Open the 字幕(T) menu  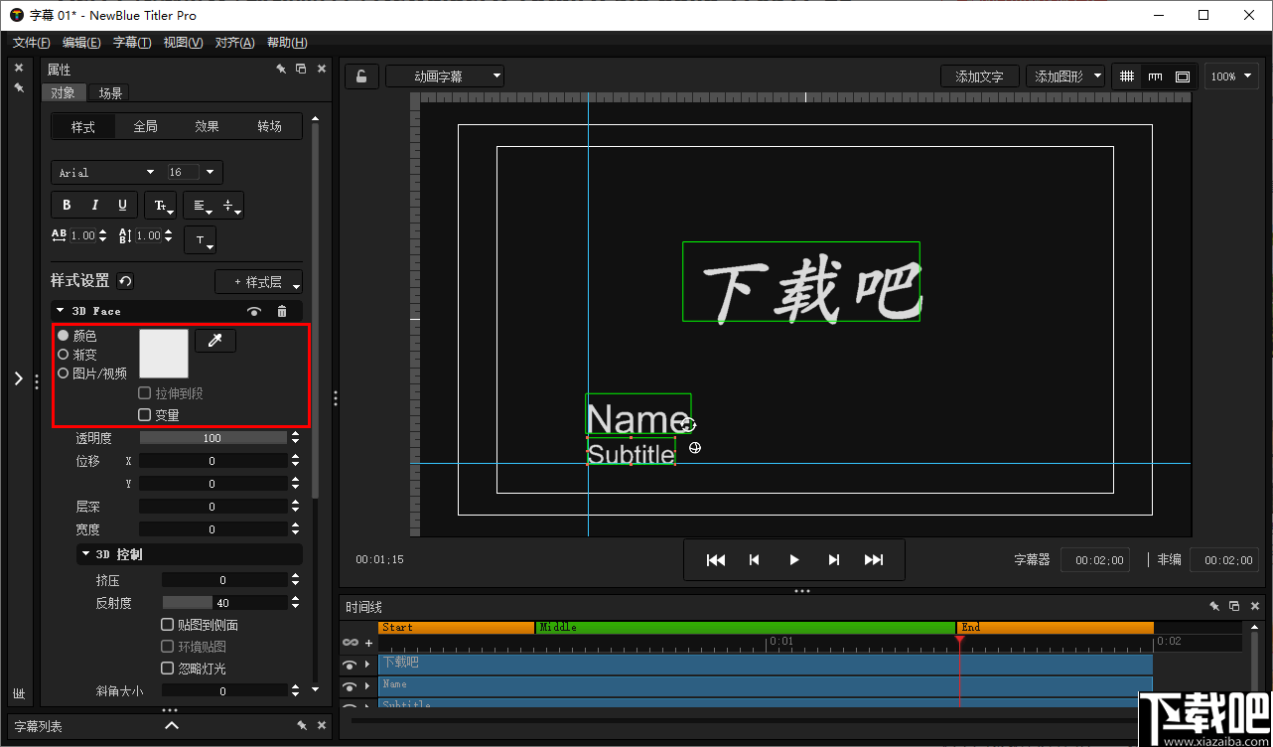click(133, 42)
